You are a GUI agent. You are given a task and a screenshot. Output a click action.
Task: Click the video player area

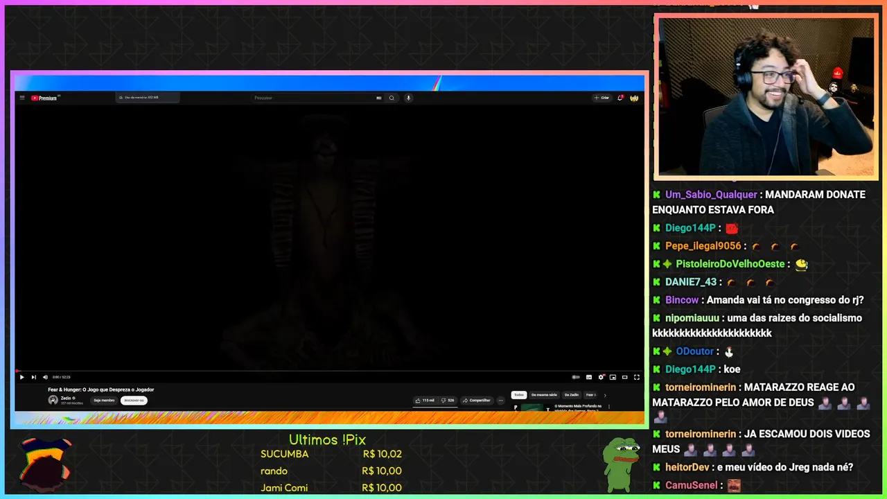pyautogui.click(x=329, y=236)
